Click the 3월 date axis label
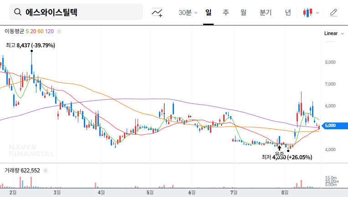Image resolution: width=348 pixels, height=197 pixels. point(57,192)
